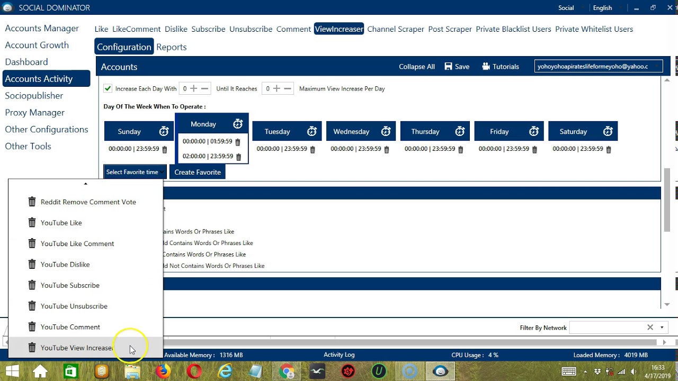Delete Sunday's 00:00:00 | 23:59:59 time slot
The image size is (678, 381).
(164, 150)
